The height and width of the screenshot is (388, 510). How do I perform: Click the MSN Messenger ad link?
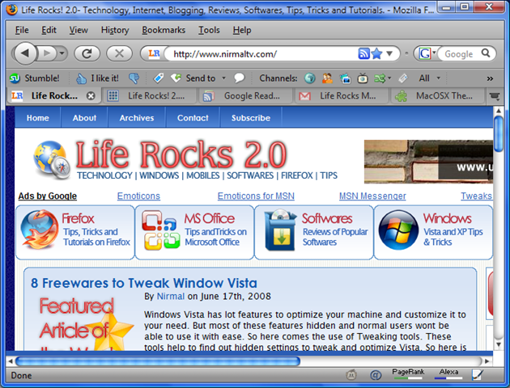[372, 196]
